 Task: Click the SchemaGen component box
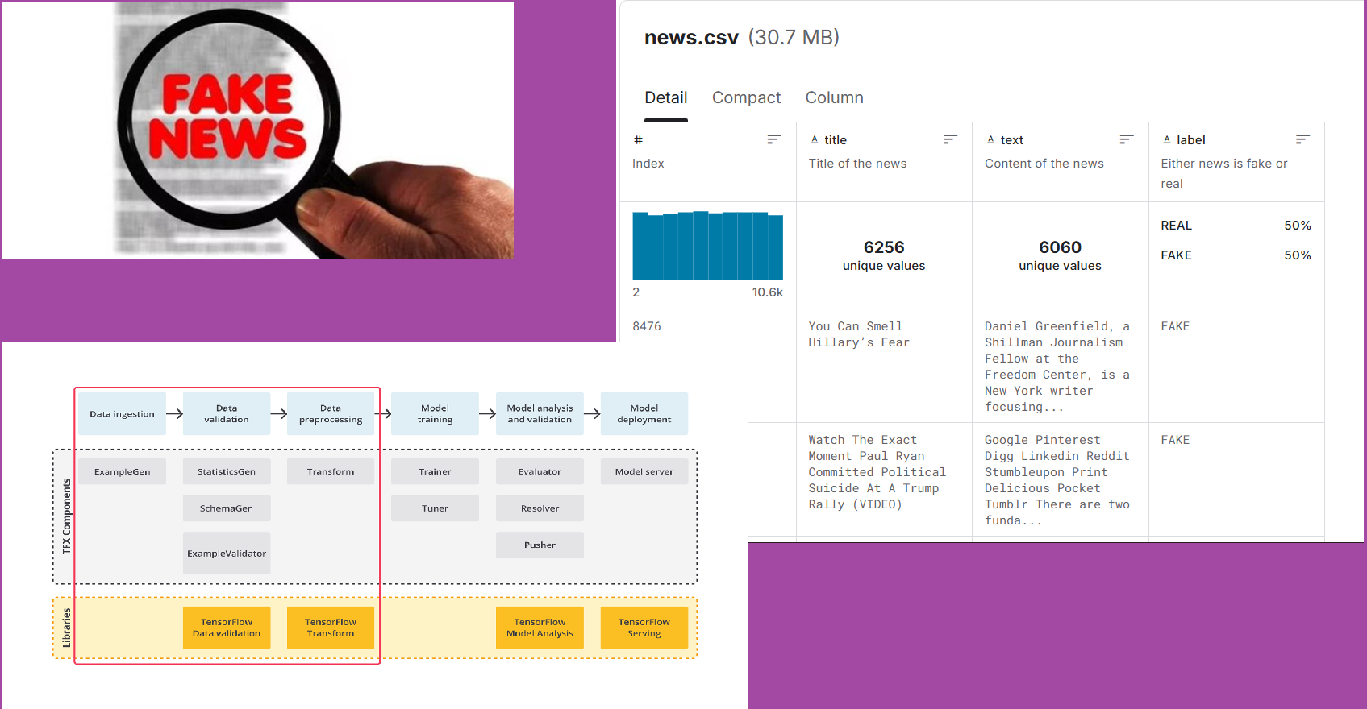[227, 508]
